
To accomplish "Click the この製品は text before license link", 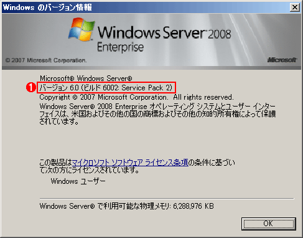I will coord(55,163).
